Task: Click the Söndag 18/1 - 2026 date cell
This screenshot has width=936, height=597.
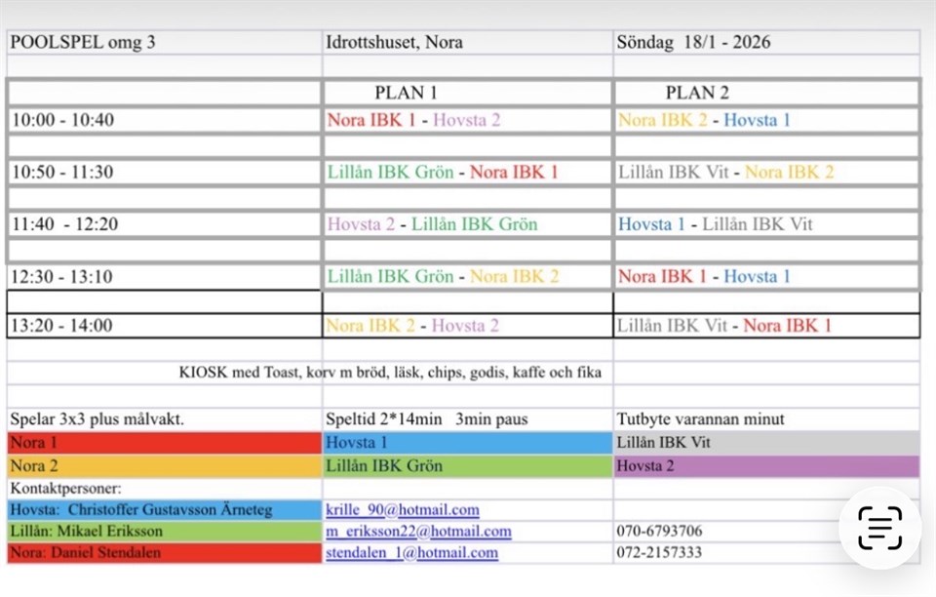Action: (693, 43)
